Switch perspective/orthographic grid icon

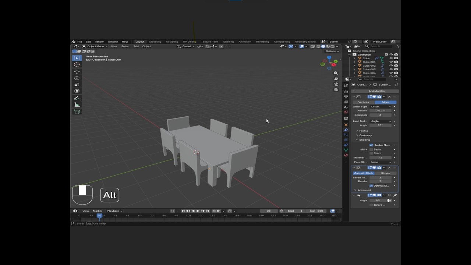tap(336, 90)
